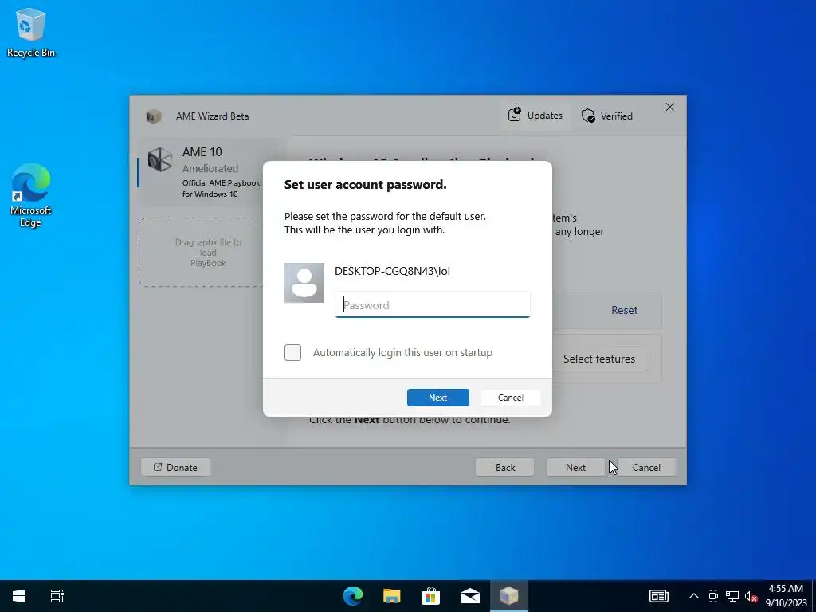Image resolution: width=816 pixels, height=612 pixels.
Task: Open Select features in wizard
Action: (599, 359)
